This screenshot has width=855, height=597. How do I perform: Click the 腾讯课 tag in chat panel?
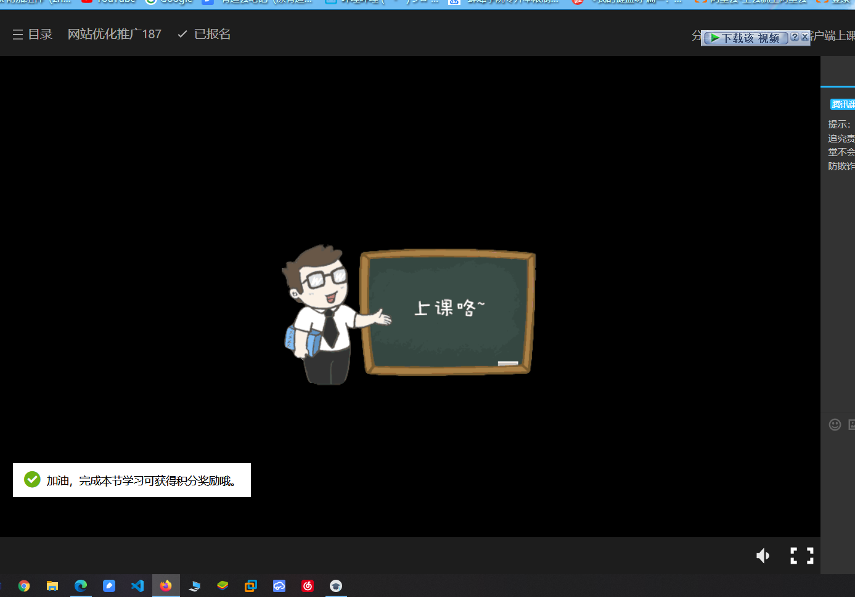(x=843, y=104)
